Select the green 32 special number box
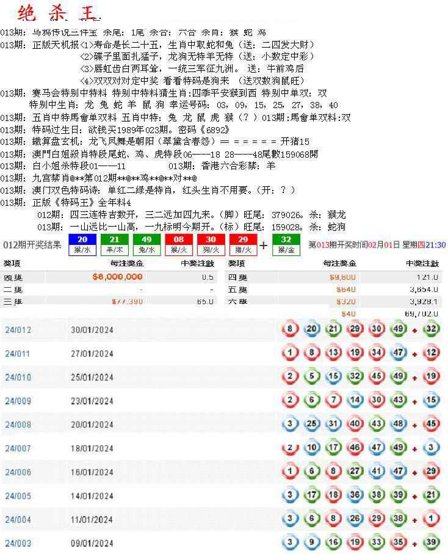Image resolution: width=448 pixels, height=554 pixels. click(x=286, y=244)
